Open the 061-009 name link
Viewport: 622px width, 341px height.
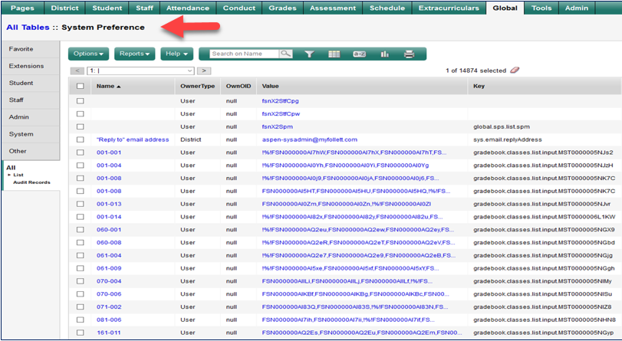[109, 268]
